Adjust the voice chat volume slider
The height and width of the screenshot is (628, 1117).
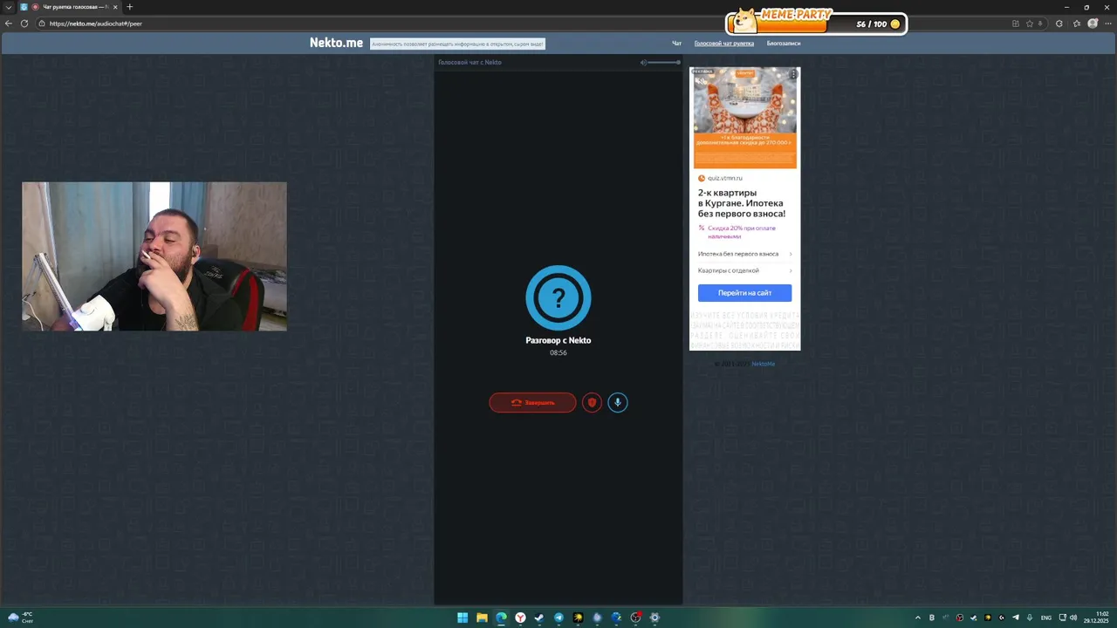(x=664, y=62)
